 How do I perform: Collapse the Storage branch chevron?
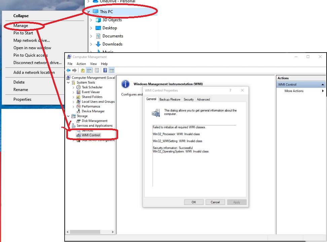click(x=68, y=116)
